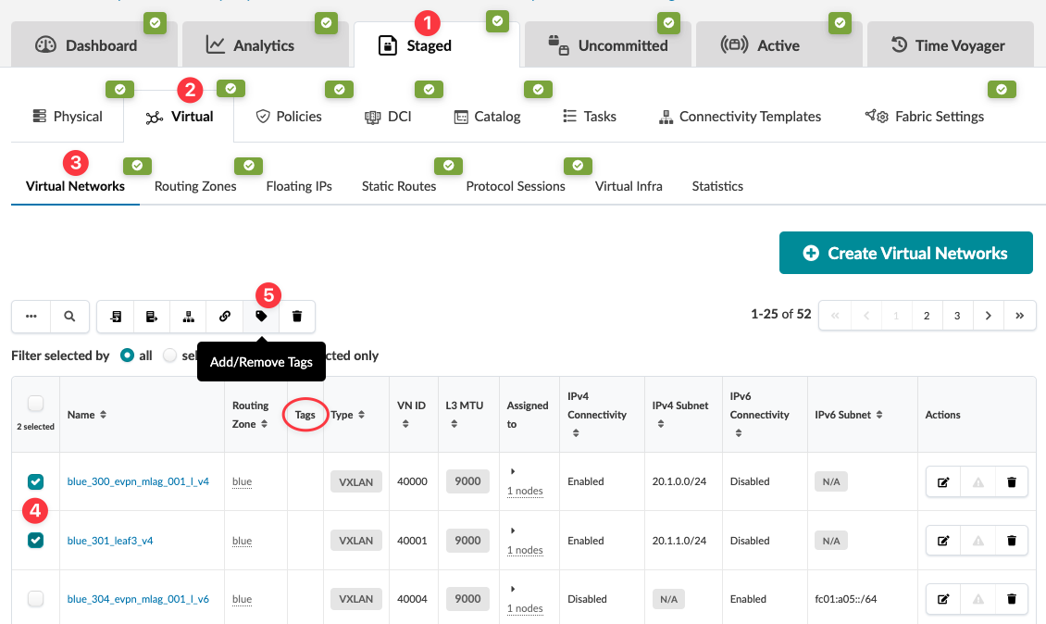The height and width of the screenshot is (624, 1046).
Task: Sort by IPv6 Subnet column arrows
Action: (x=879, y=415)
